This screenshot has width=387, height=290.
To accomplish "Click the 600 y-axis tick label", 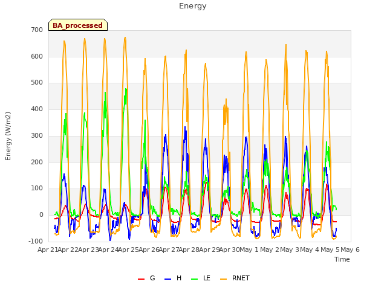I will (x=37, y=56).
